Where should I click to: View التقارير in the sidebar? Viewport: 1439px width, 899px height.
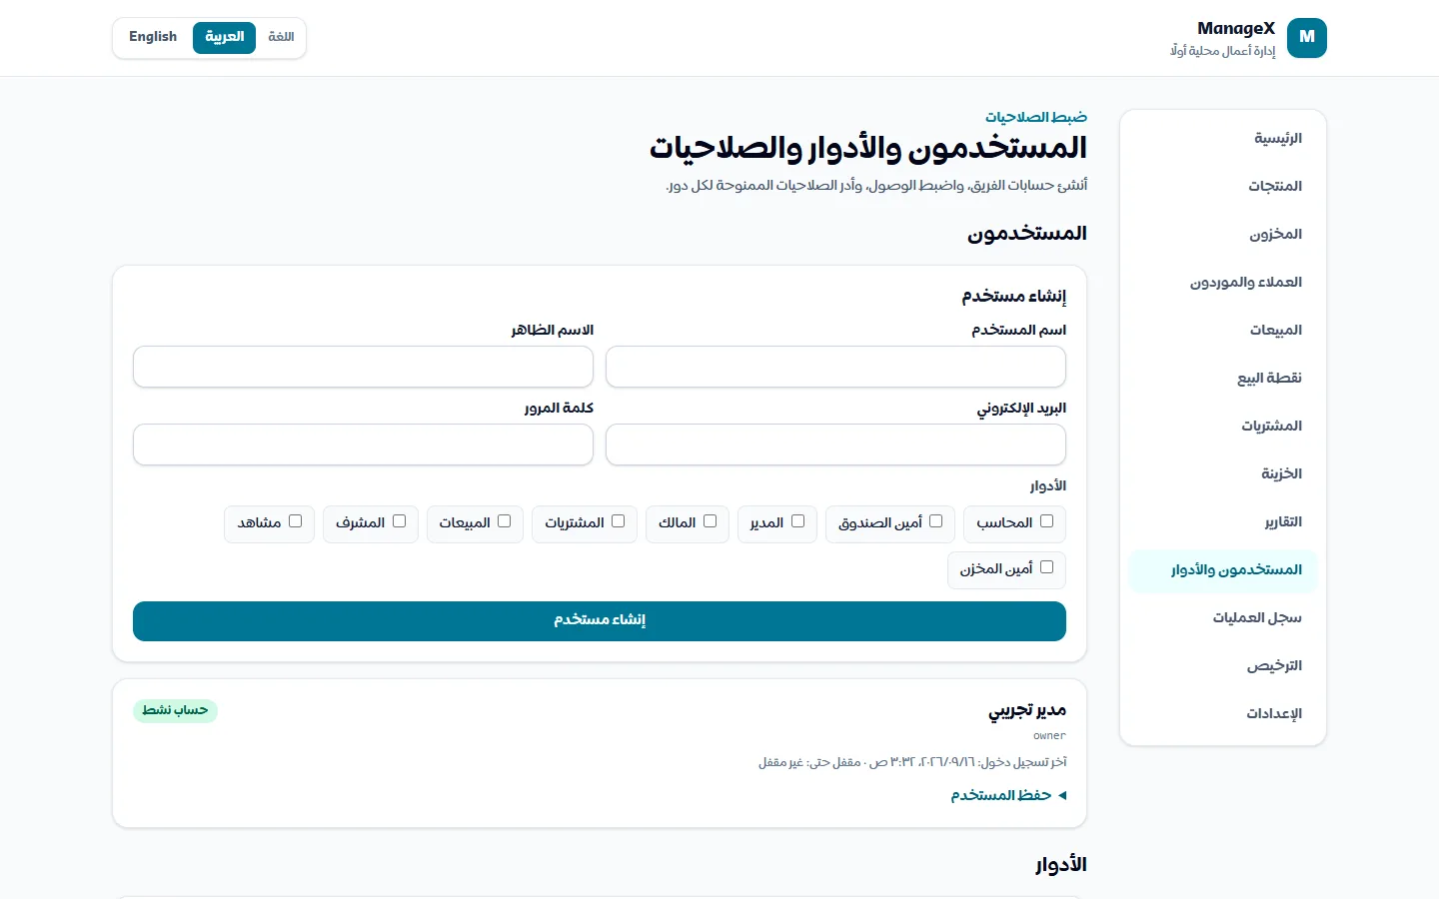1223,521
